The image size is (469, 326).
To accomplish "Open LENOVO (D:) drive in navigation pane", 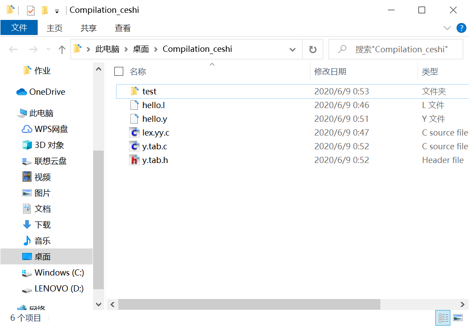I will pos(53,288).
